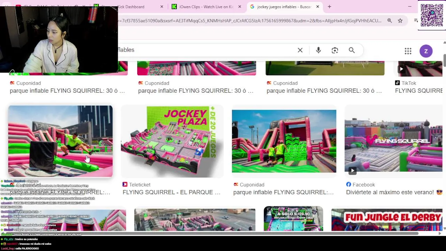Open the Google account avatar Z
The image size is (446, 251).
426,51
